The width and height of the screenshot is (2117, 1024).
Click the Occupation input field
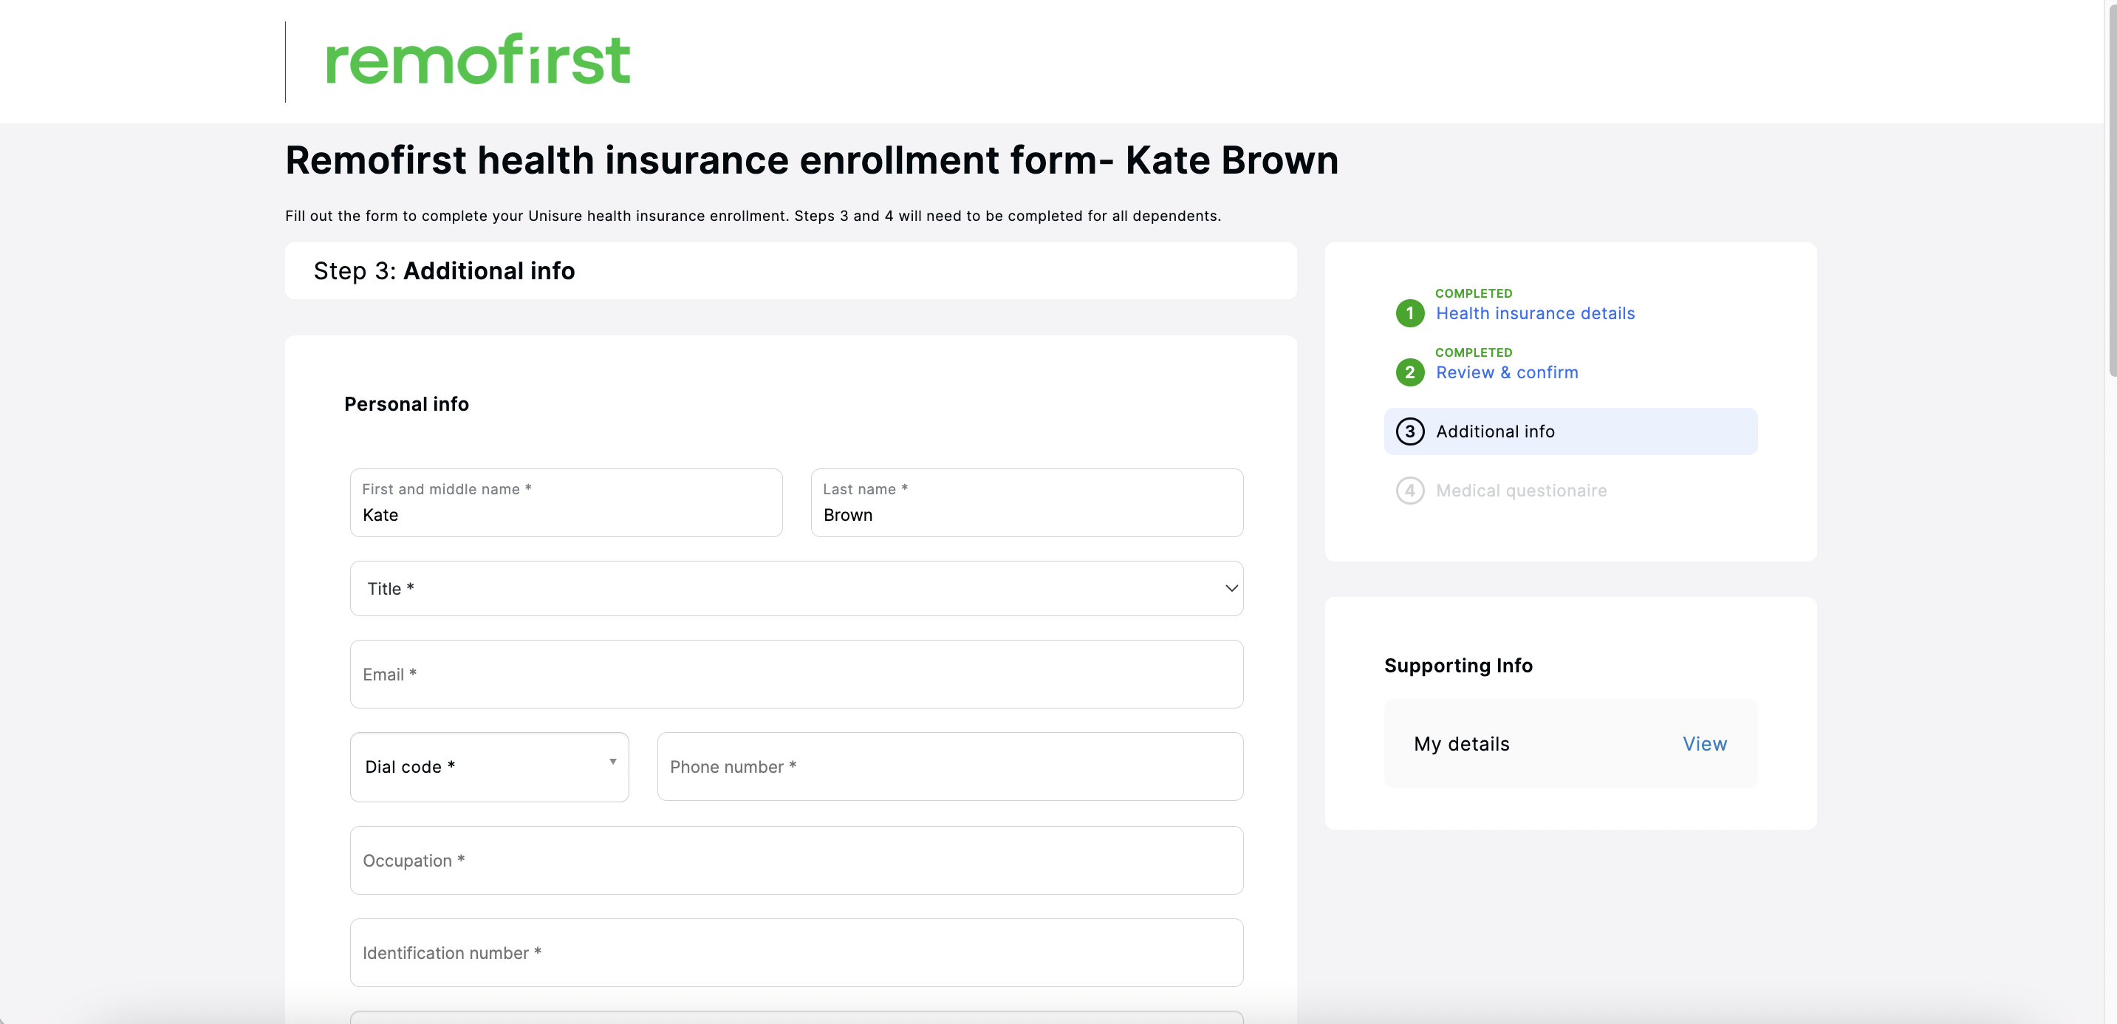(796, 861)
